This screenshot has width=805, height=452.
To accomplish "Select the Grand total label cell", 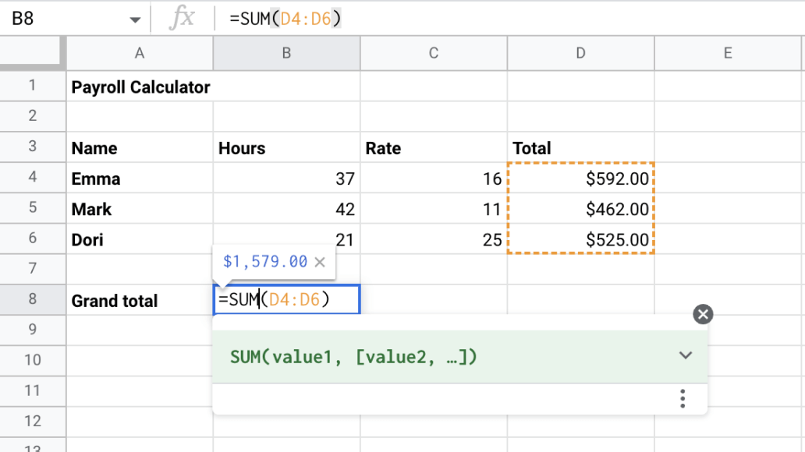I will point(140,300).
